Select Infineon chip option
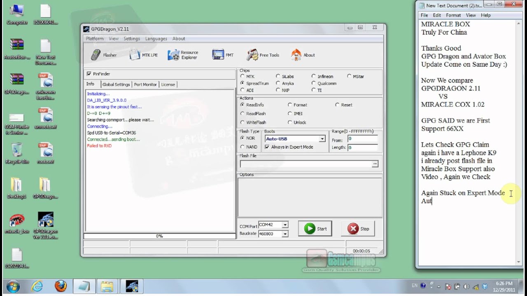527x296 pixels. [314, 76]
